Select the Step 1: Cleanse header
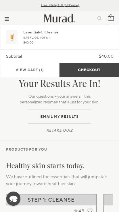 click(x=51, y=200)
